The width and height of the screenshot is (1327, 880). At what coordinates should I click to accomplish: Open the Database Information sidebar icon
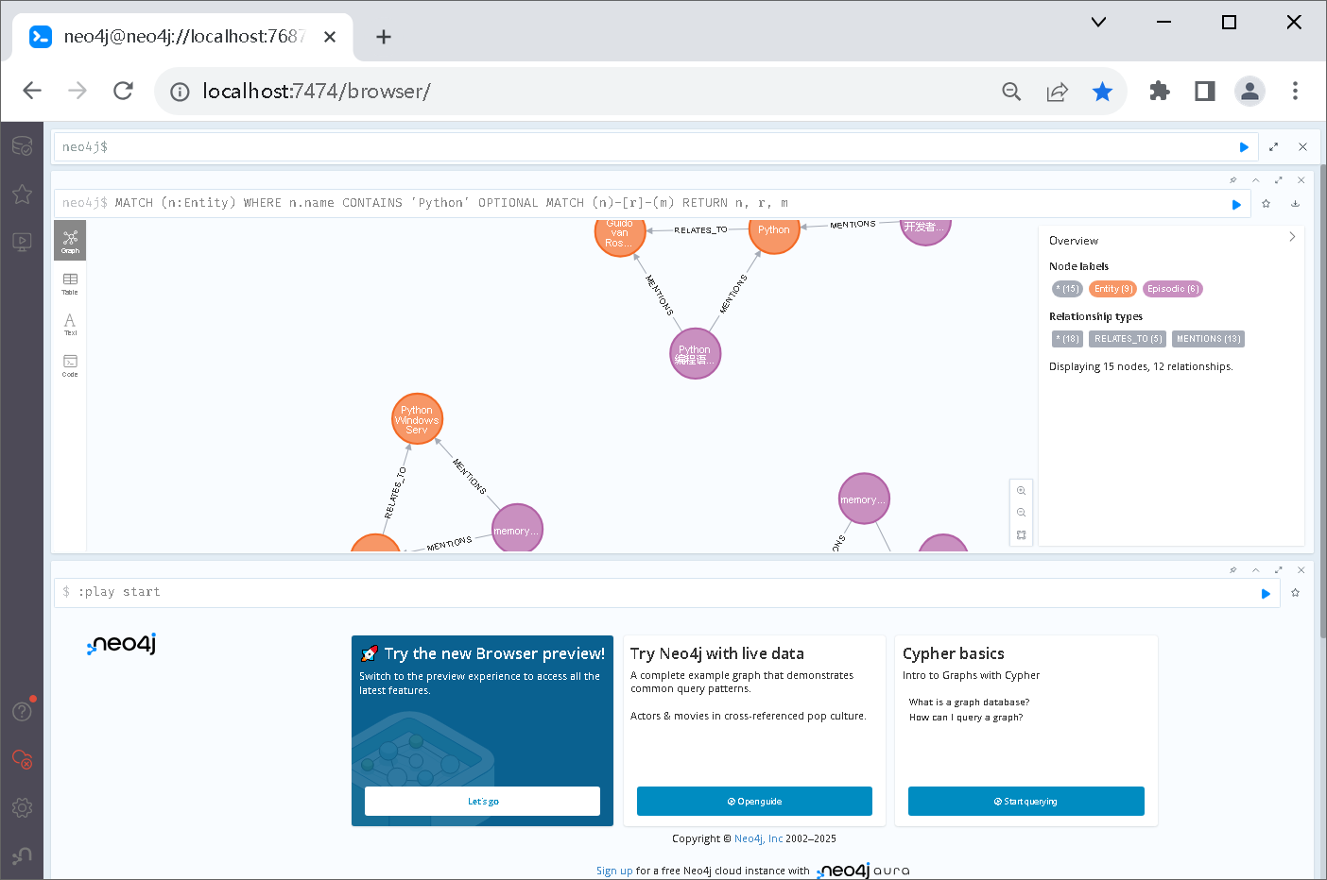pos(22,146)
